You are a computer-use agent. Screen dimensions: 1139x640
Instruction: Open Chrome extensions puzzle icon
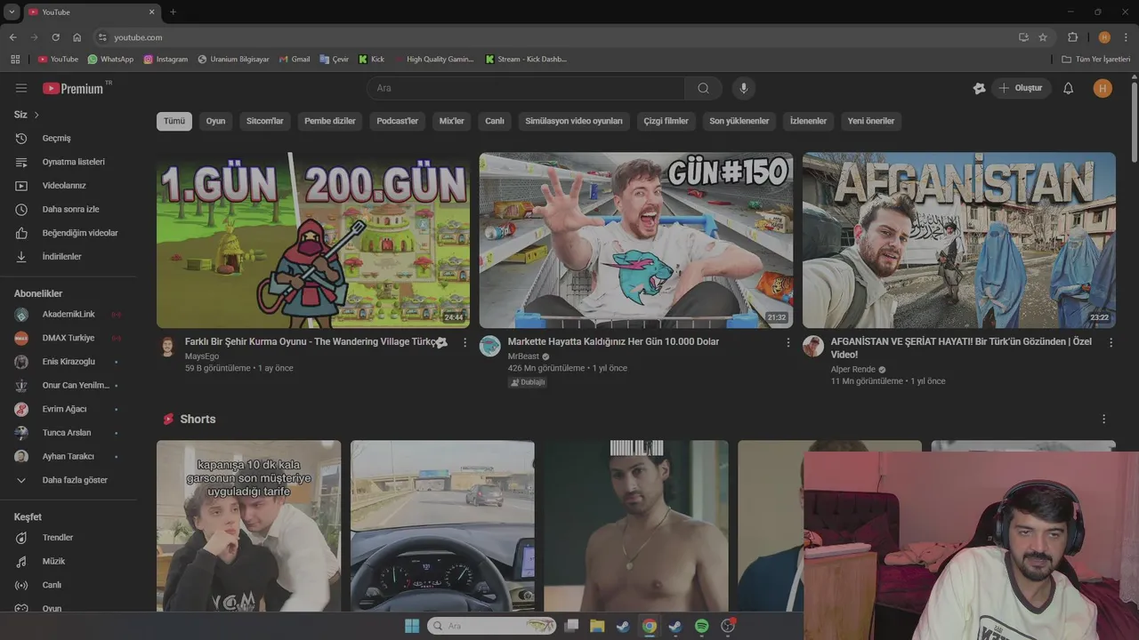coord(1072,37)
